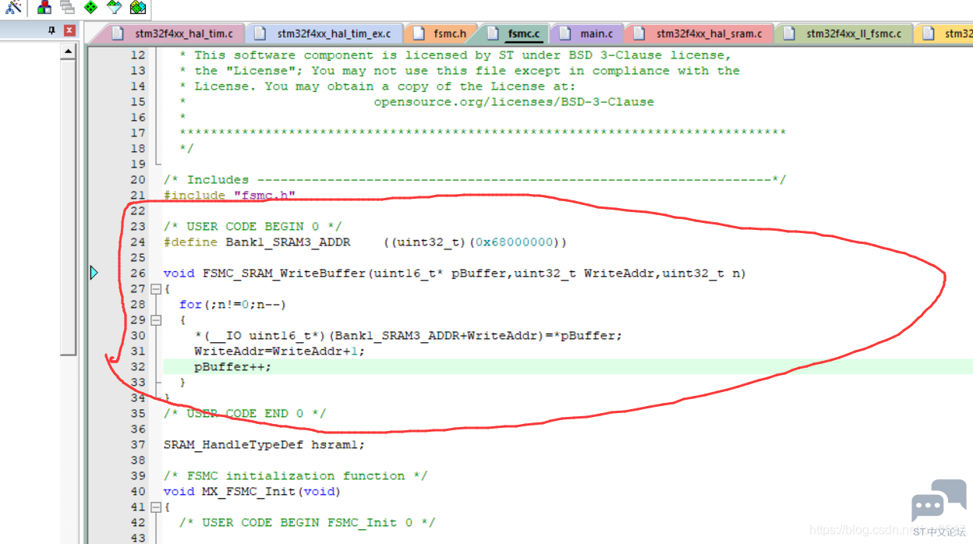Image resolution: width=973 pixels, height=544 pixels.
Task: Click the arrow marker beside line 26
Action: pos(94,273)
